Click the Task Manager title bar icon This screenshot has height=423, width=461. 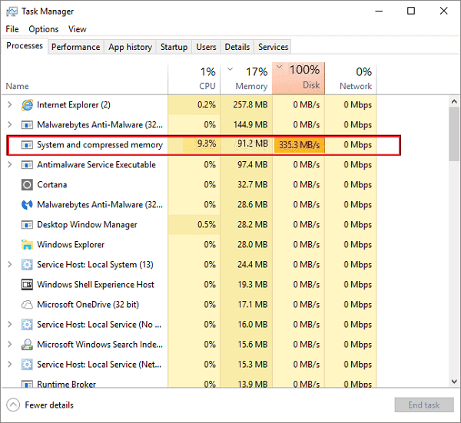click(12, 12)
